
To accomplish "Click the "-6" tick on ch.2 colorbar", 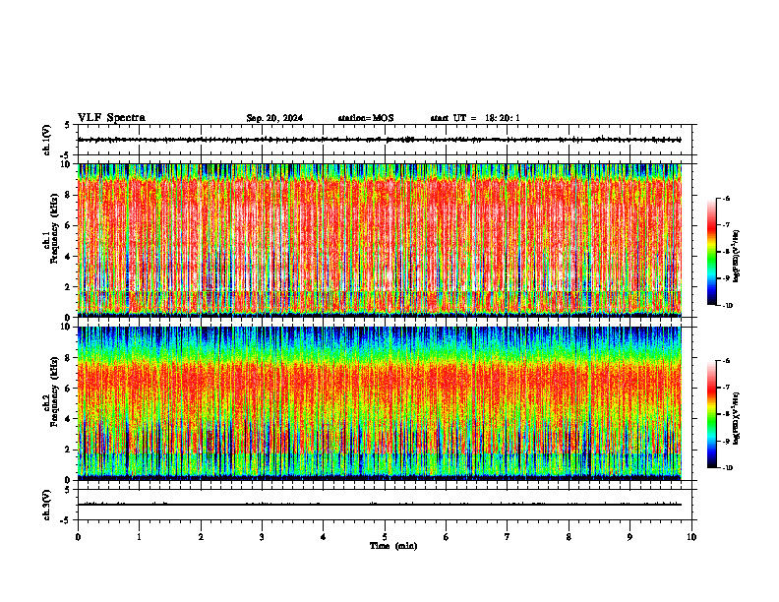I will 726,361.
